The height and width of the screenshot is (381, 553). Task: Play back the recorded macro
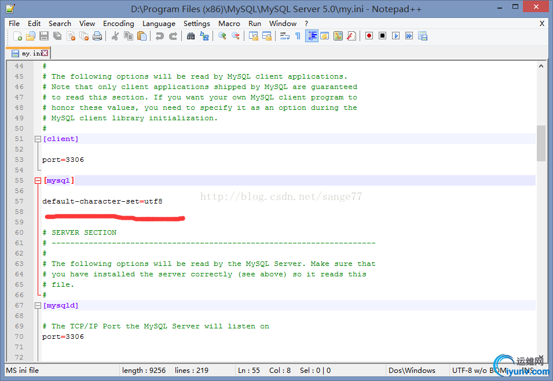395,36
